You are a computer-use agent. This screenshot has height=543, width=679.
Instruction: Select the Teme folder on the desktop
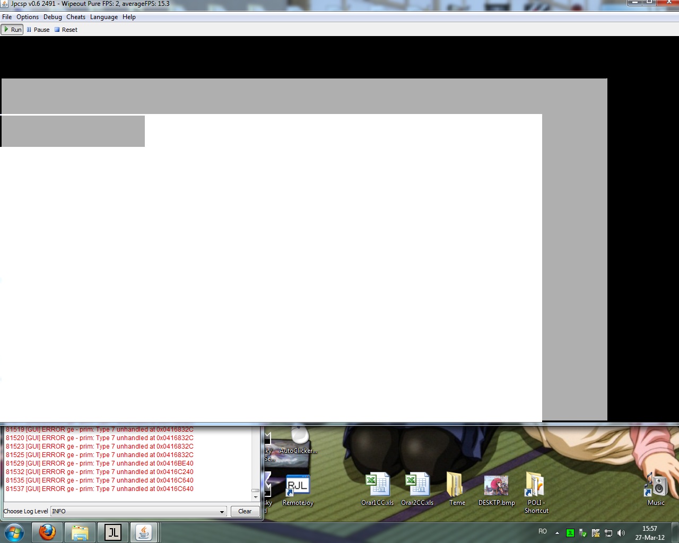[x=457, y=490]
